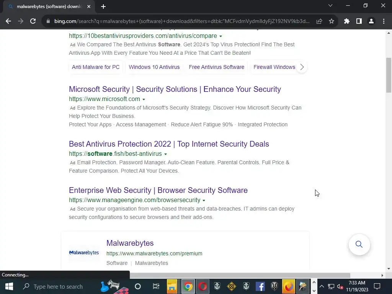The image size is (392, 294).
Task: Open the World of Tanks taskbar icon
Action: (x=274, y=286)
